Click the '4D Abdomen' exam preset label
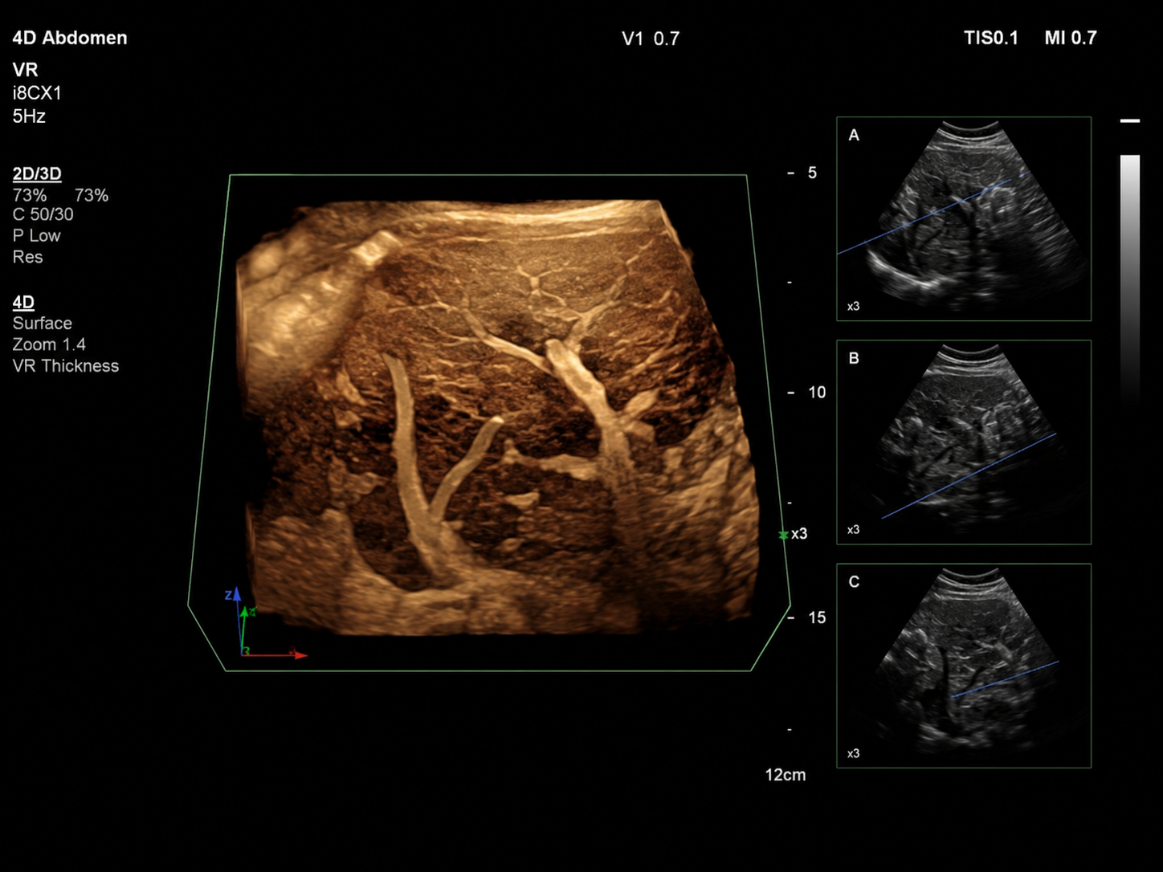The image size is (1163, 872). point(70,38)
